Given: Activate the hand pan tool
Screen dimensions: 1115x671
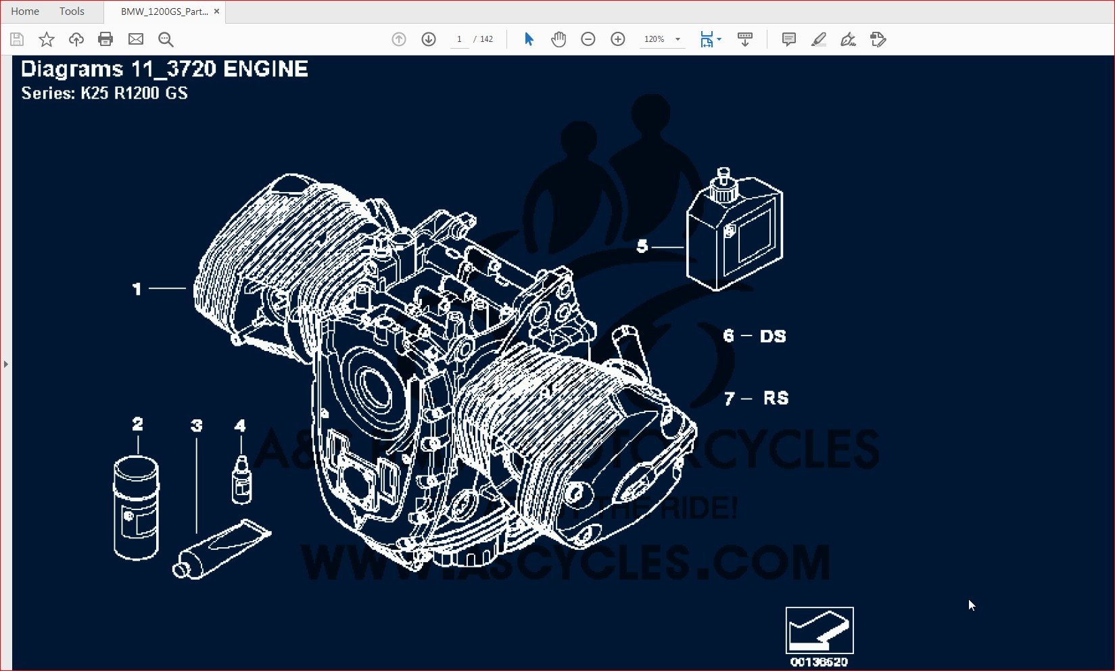Looking at the screenshot, I should tap(559, 39).
